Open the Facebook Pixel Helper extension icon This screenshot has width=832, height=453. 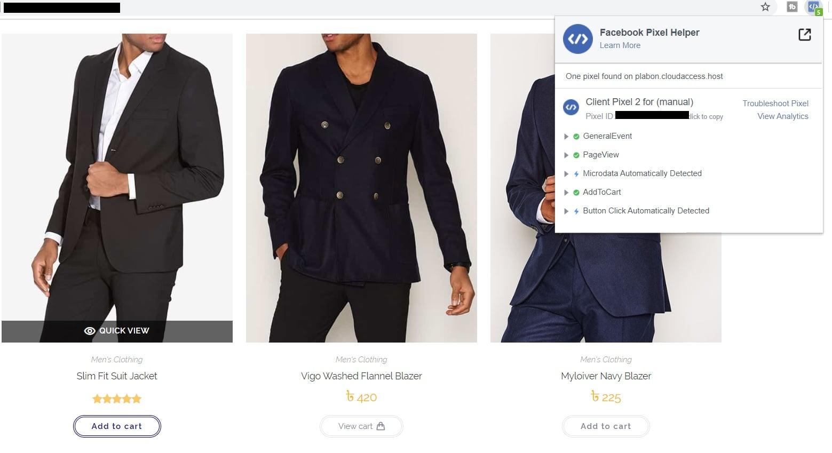813,7
